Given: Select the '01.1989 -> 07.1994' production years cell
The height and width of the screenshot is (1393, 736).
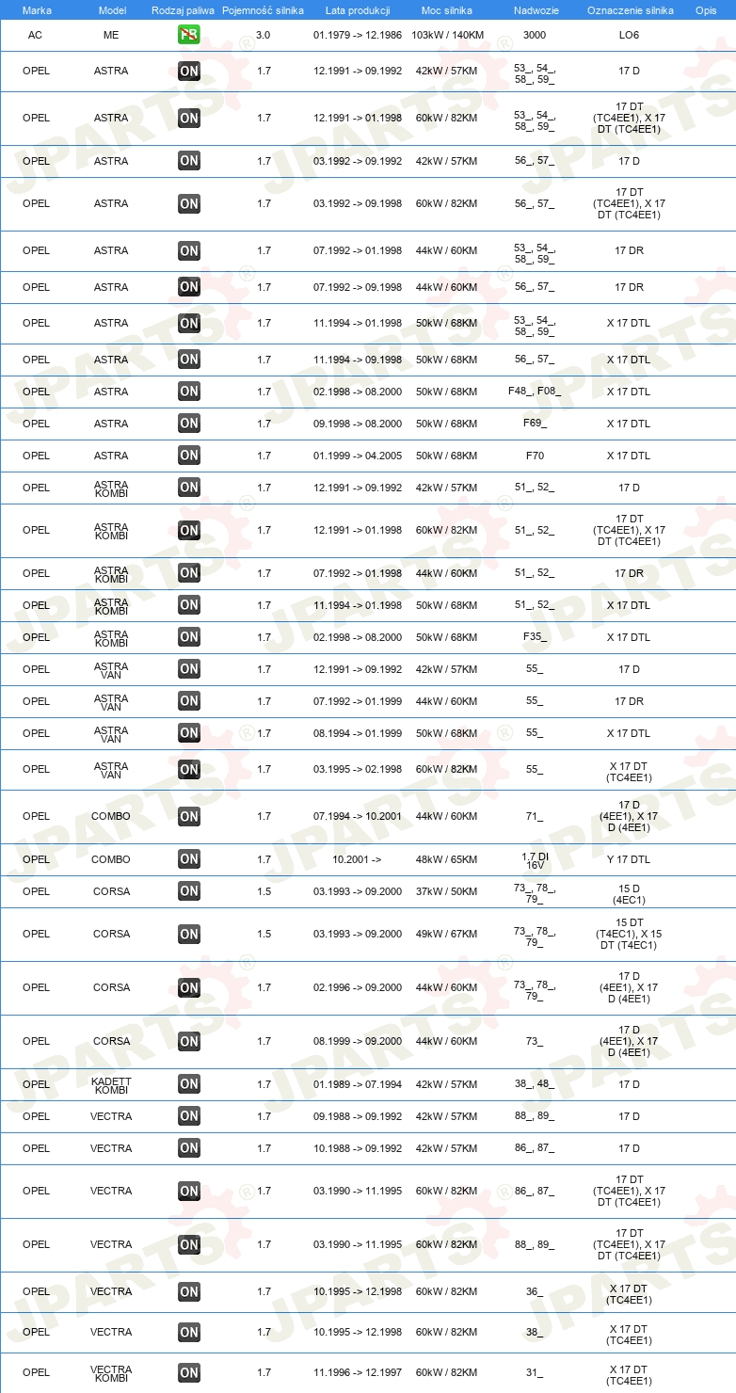Looking at the screenshot, I should pos(358,1084).
